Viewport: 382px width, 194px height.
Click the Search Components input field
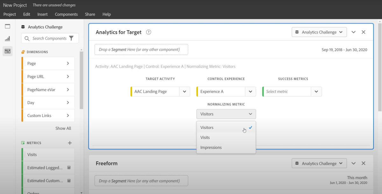(50, 38)
